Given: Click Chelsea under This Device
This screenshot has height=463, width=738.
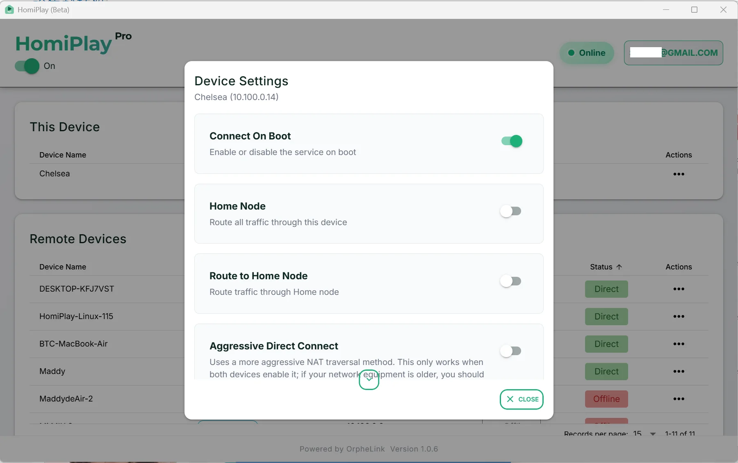Looking at the screenshot, I should point(55,173).
